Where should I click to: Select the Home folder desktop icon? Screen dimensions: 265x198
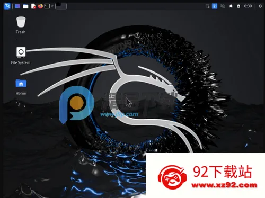(21, 87)
